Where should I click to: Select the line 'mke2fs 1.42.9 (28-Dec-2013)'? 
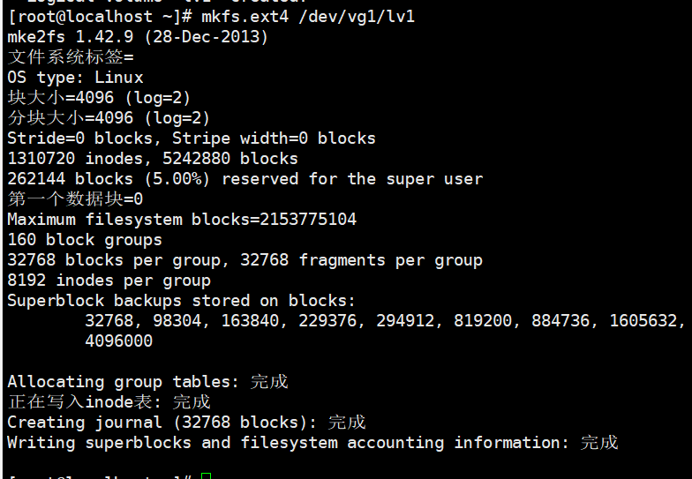coord(138,37)
